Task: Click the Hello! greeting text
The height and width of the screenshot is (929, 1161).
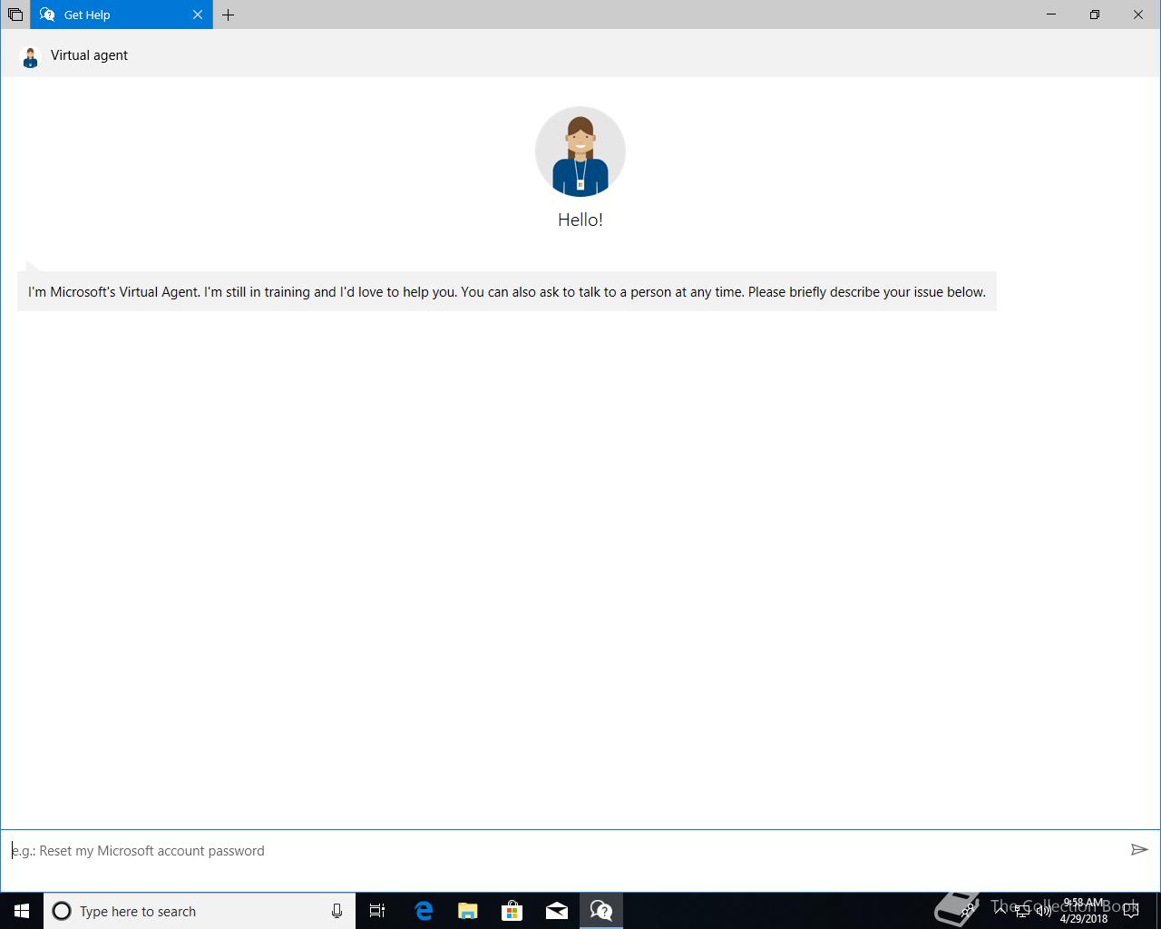Action: tap(580, 220)
